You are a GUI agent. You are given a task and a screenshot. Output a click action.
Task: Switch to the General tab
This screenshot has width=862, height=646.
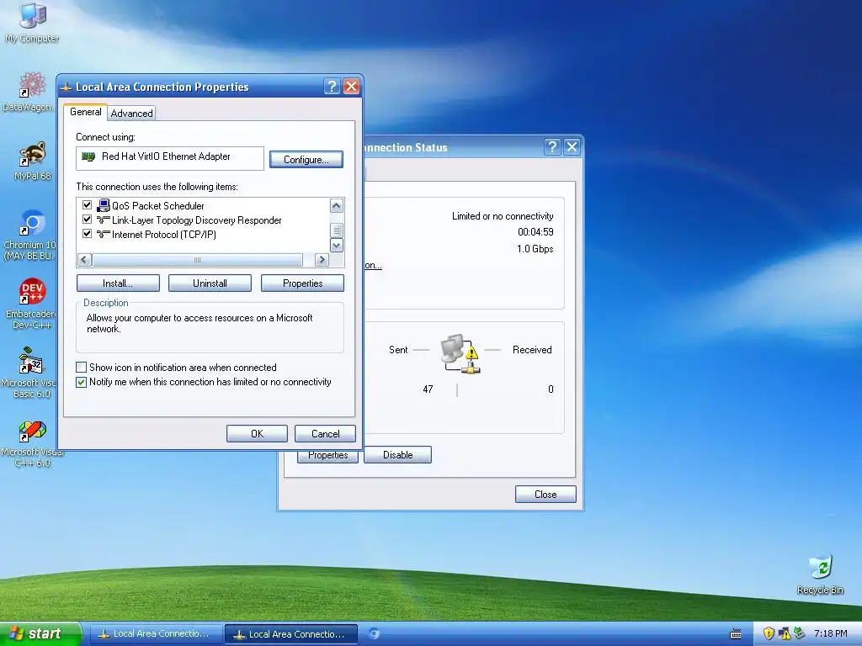point(85,112)
